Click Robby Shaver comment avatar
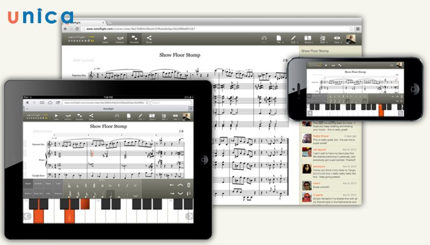 click(x=307, y=139)
